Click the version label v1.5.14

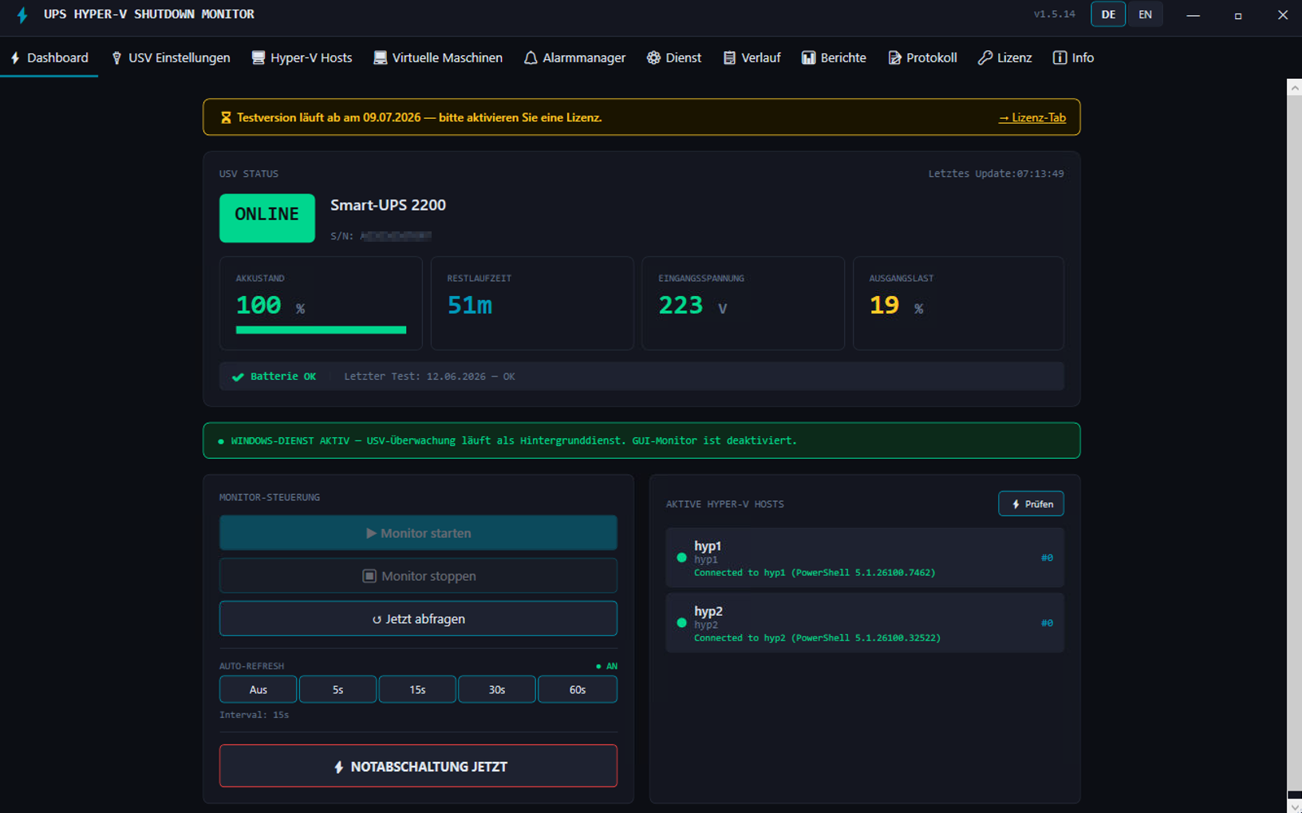click(x=1054, y=14)
